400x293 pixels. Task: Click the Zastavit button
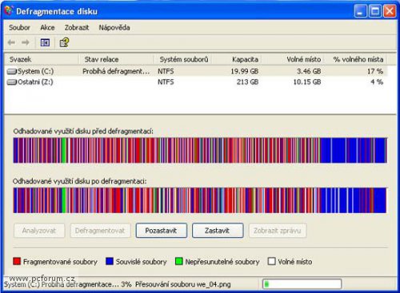(x=218, y=231)
